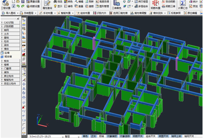The width and height of the screenshot is (203, 138).
Task: Click the 刷新 refresh tool
Action: pyautogui.click(x=89, y=2)
